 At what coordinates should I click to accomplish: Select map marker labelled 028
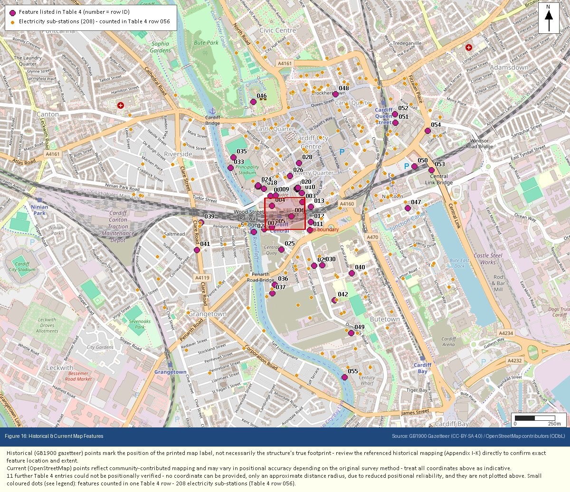pos(299,163)
